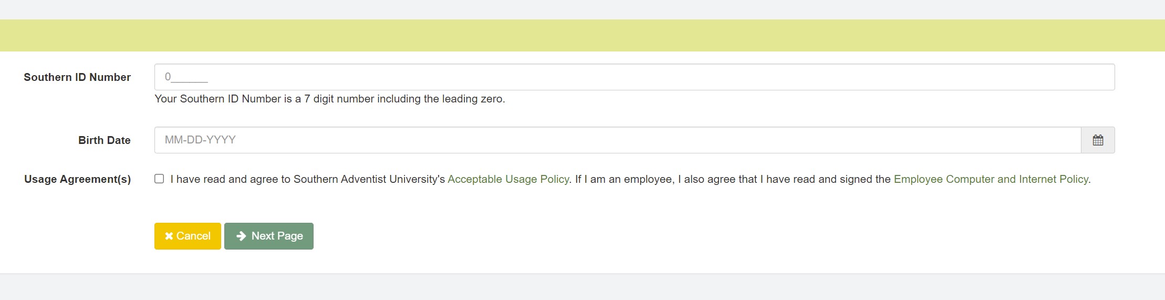
Task: Open the Acceptable Usage Policy link
Action: click(x=508, y=180)
